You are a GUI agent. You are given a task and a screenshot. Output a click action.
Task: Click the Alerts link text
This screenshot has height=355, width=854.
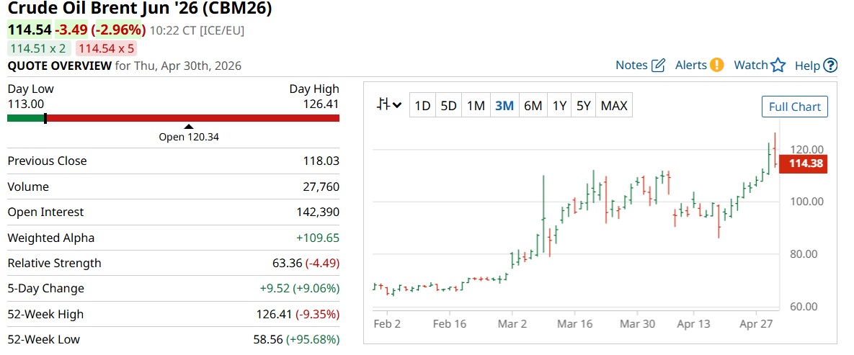coord(690,65)
